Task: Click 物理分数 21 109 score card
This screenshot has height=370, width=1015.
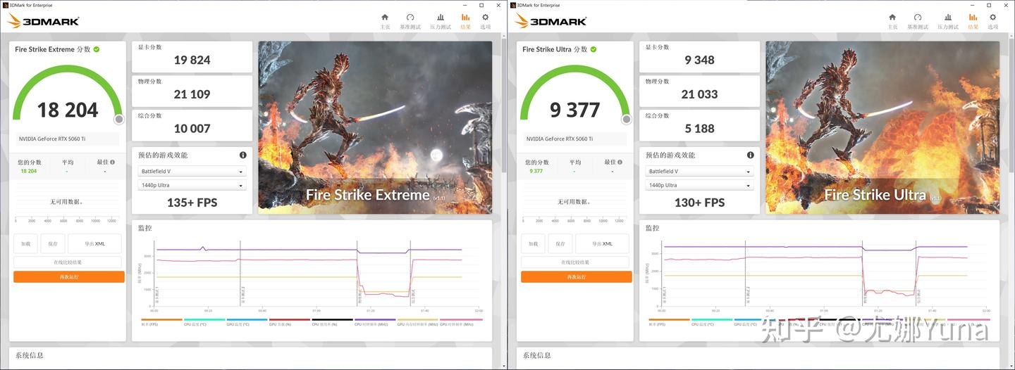Action: click(x=192, y=91)
